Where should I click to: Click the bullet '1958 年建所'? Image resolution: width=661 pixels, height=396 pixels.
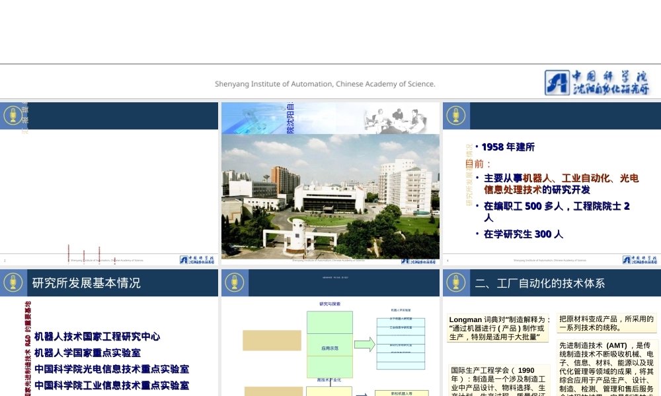click(508, 147)
